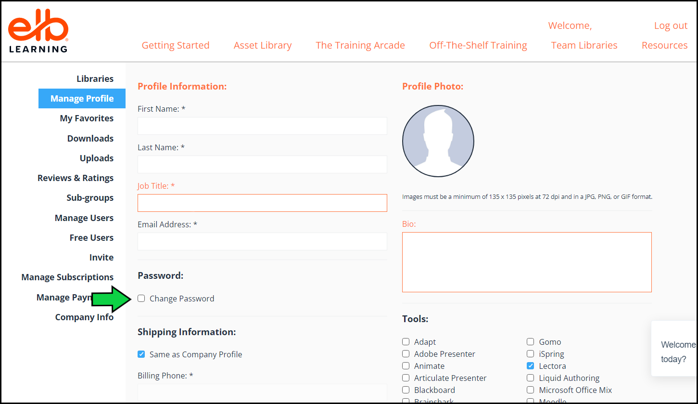Click the Log out link
The height and width of the screenshot is (404, 698).
click(671, 26)
